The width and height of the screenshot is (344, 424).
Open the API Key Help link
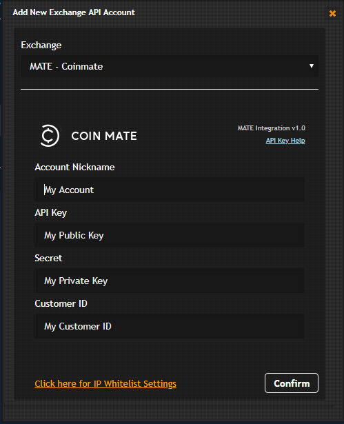click(285, 141)
